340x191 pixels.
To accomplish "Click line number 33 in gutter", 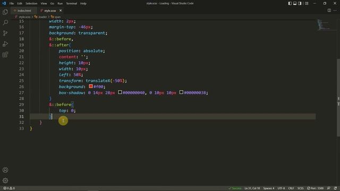I will click(x=21, y=128).
